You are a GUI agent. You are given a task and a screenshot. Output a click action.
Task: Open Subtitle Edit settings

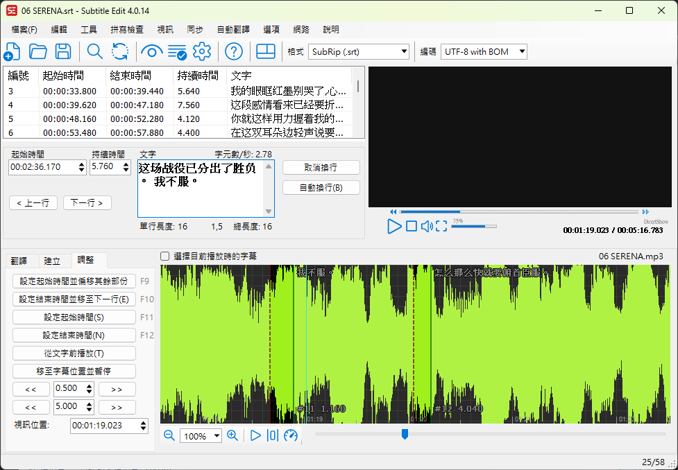(x=203, y=51)
